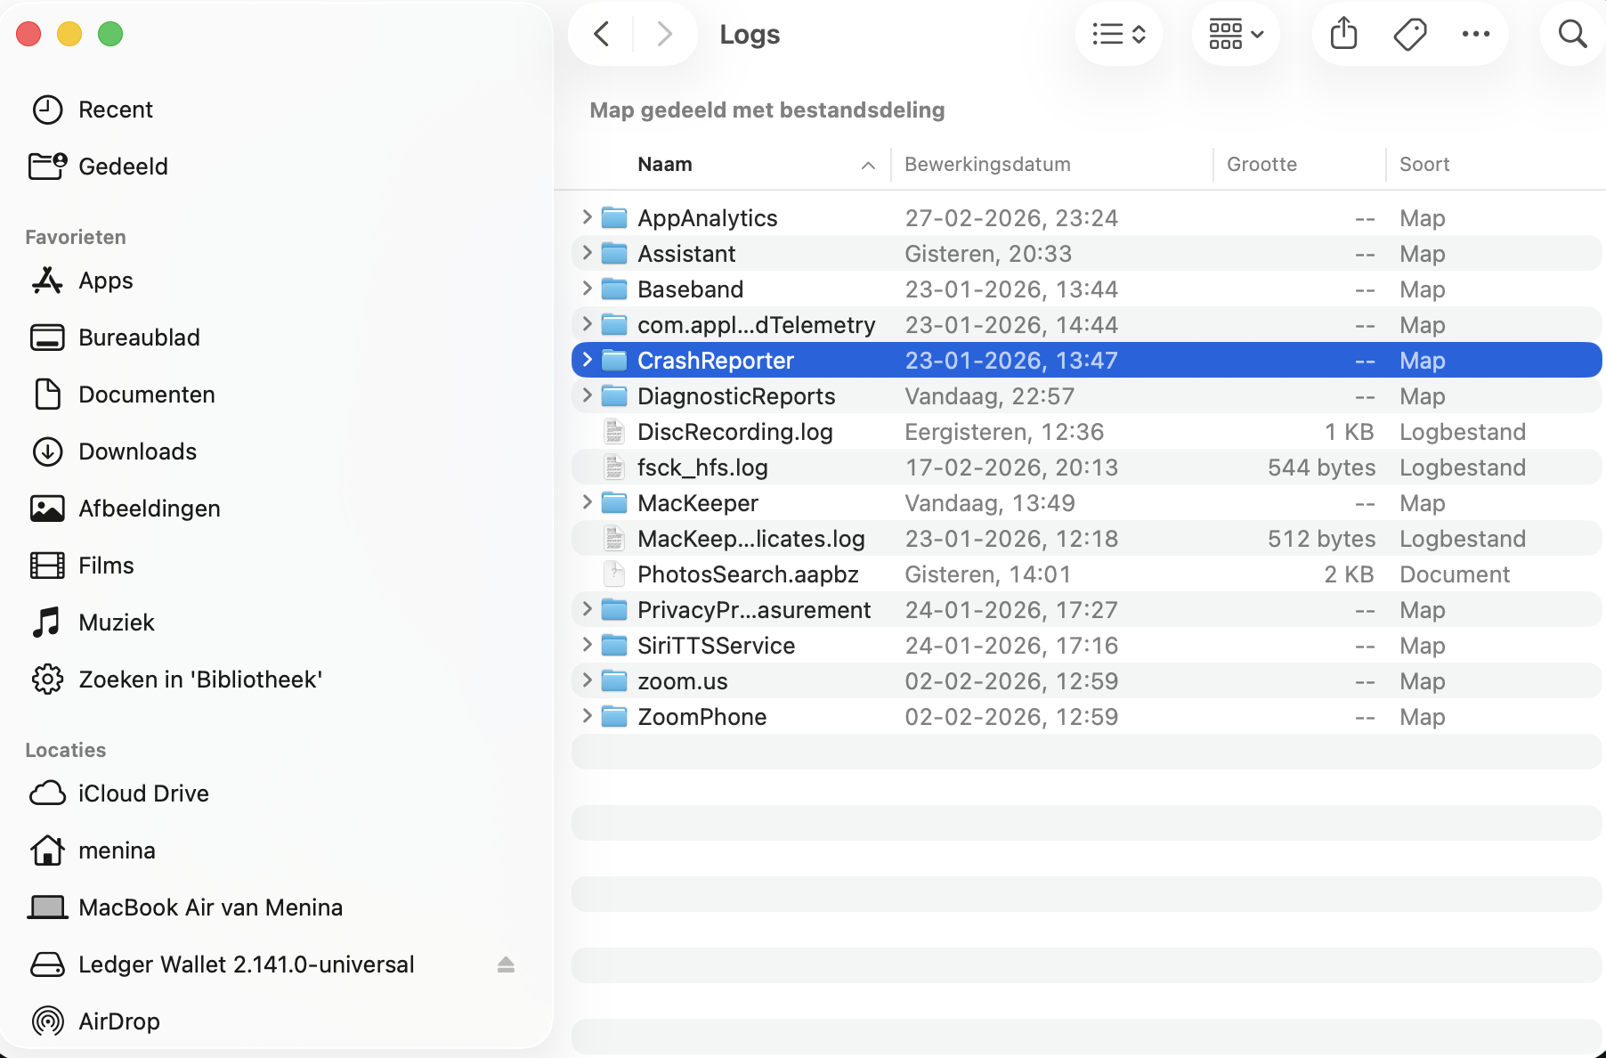
Task: Expand the AppAnalytics folder
Action: coord(587,217)
